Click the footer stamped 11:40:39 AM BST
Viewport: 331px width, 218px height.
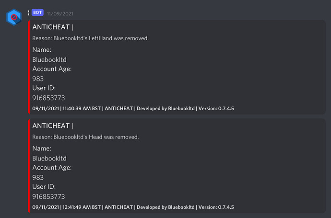[133, 109]
